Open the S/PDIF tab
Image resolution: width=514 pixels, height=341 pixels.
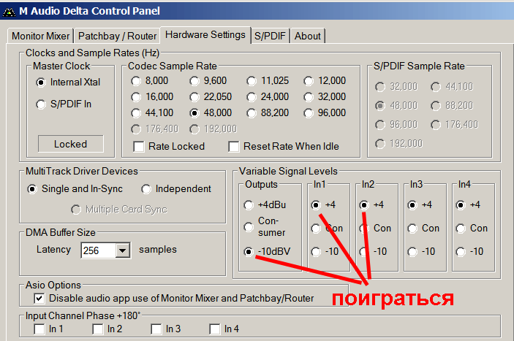[x=271, y=36]
